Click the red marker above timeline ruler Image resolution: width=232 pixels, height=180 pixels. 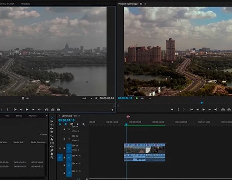(128, 117)
